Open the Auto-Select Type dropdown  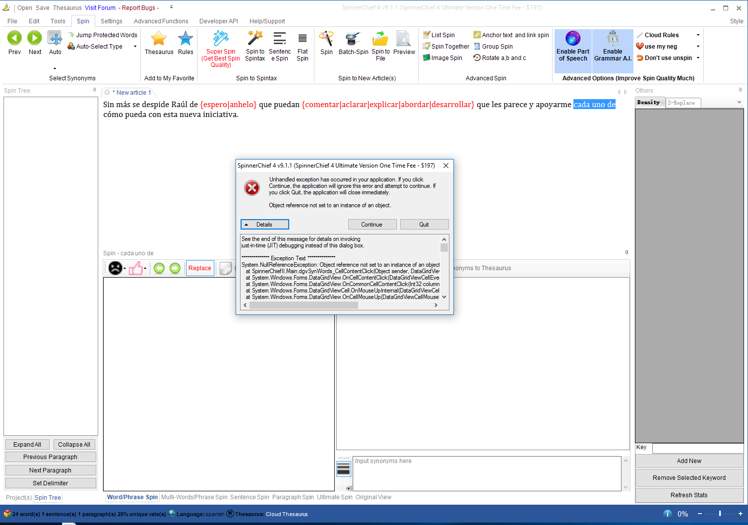pyautogui.click(x=135, y=47)
